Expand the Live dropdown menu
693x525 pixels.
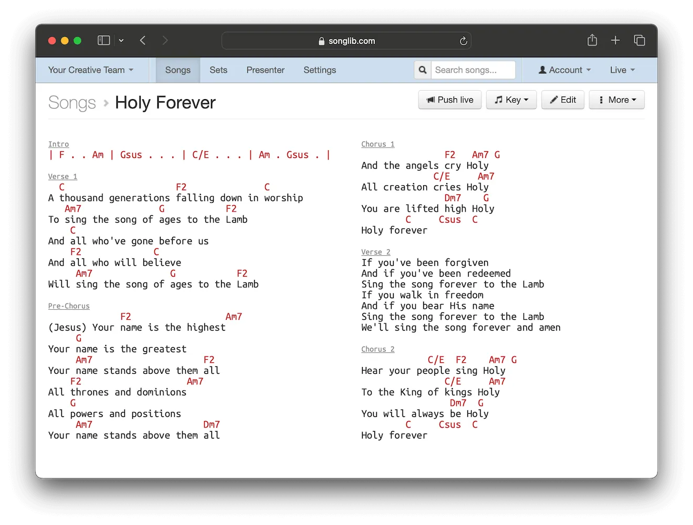tap(623, 70)
